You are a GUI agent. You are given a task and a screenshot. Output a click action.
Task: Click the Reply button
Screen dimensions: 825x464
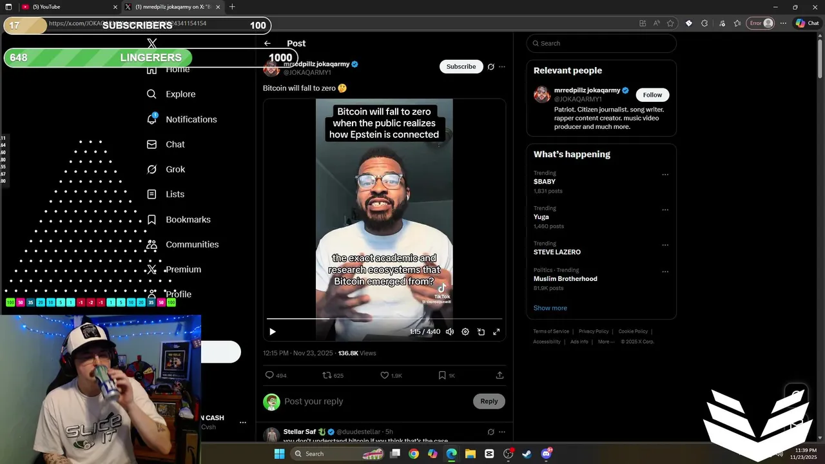(489, 401)
